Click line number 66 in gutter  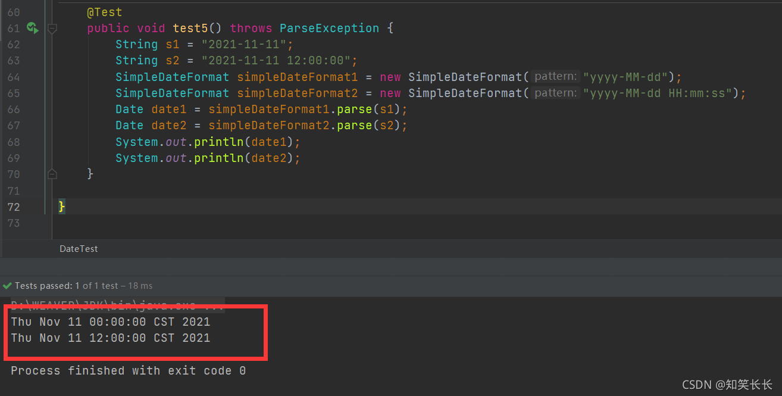13,110
